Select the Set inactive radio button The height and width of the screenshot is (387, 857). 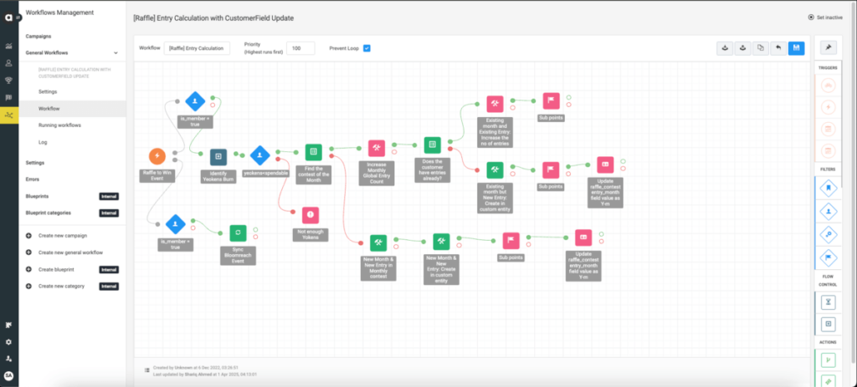[810, 18]
